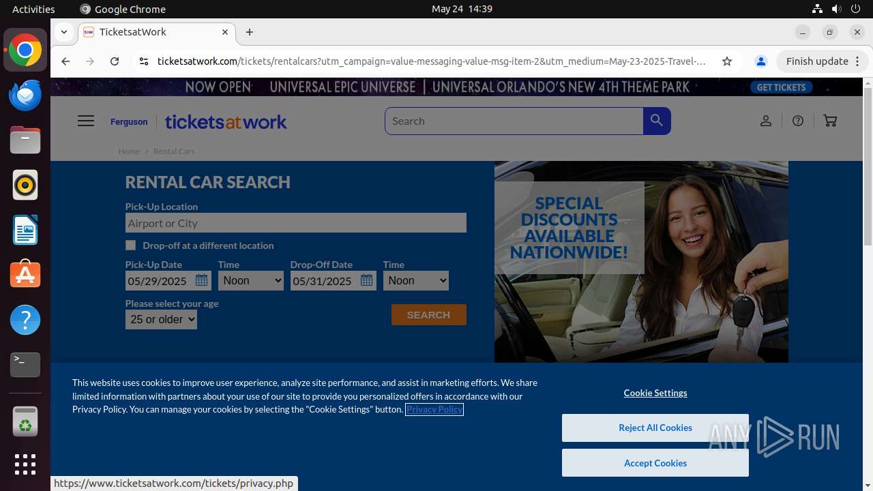This screenshot has height=491, width=873.
Task: Click the GET TICKETS banner button
Action: (x=782, y=87)
